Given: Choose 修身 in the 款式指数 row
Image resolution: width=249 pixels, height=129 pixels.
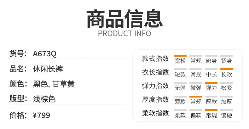Looking at the screenshot, I should (x=211, y=61).
